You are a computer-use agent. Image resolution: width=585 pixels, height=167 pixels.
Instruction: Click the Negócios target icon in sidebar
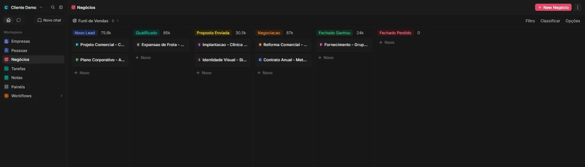tap(6, 59)
